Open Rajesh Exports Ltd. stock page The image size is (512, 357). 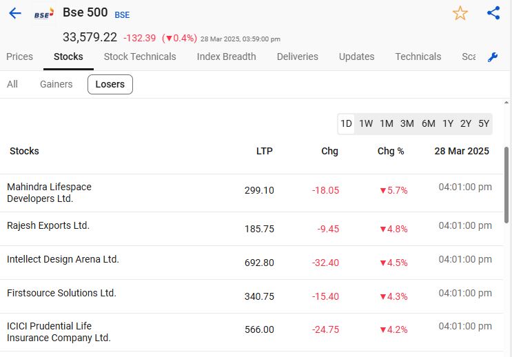pos(48,225)
